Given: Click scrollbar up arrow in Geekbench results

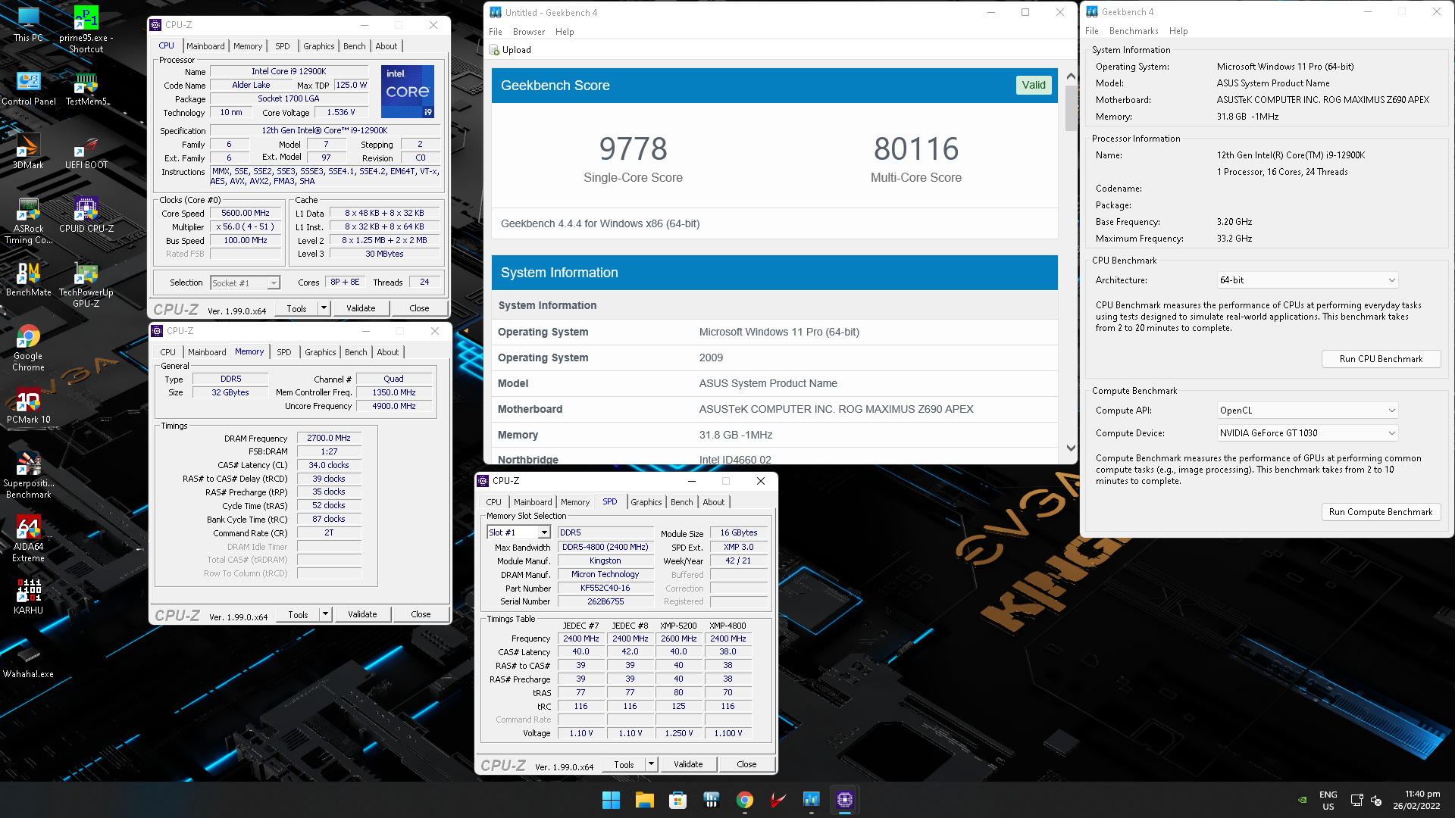Looking at the screenshot, I should coord(1071,76).
